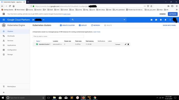Screen dimensions: 179x100
Task: Toggle the select-all clusters checkbox
Action: [34, 41]
